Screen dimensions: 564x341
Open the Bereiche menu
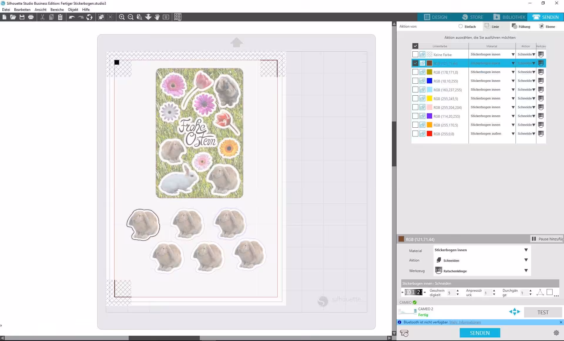[57, 10]
